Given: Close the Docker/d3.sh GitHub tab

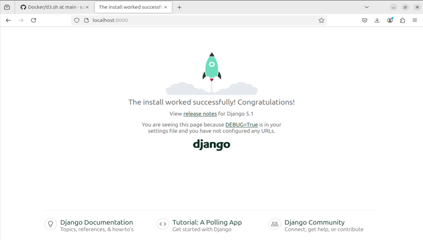Looking at the screenshot, I should tap(87, 7).
